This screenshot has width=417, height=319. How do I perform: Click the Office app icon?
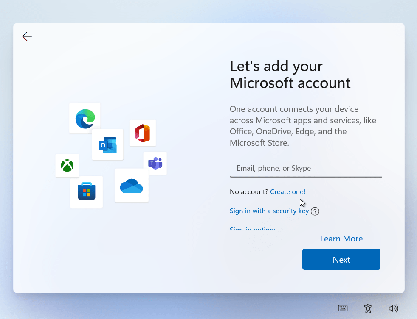[143, 133]
